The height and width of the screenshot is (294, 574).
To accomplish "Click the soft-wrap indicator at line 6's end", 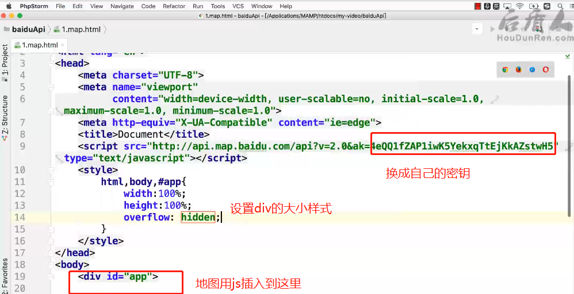I will [x=495, y=99].
